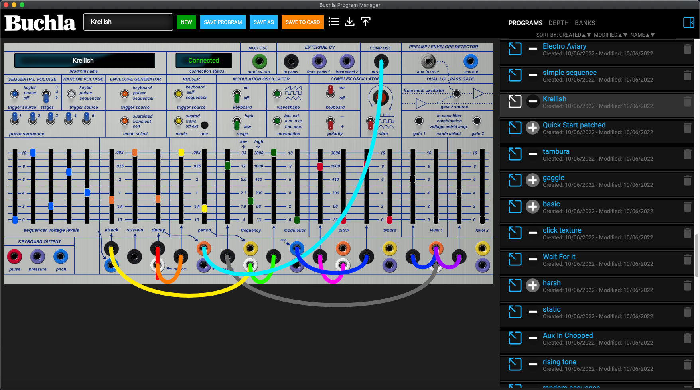Switch to the DEPTH tab

(558, 23)
